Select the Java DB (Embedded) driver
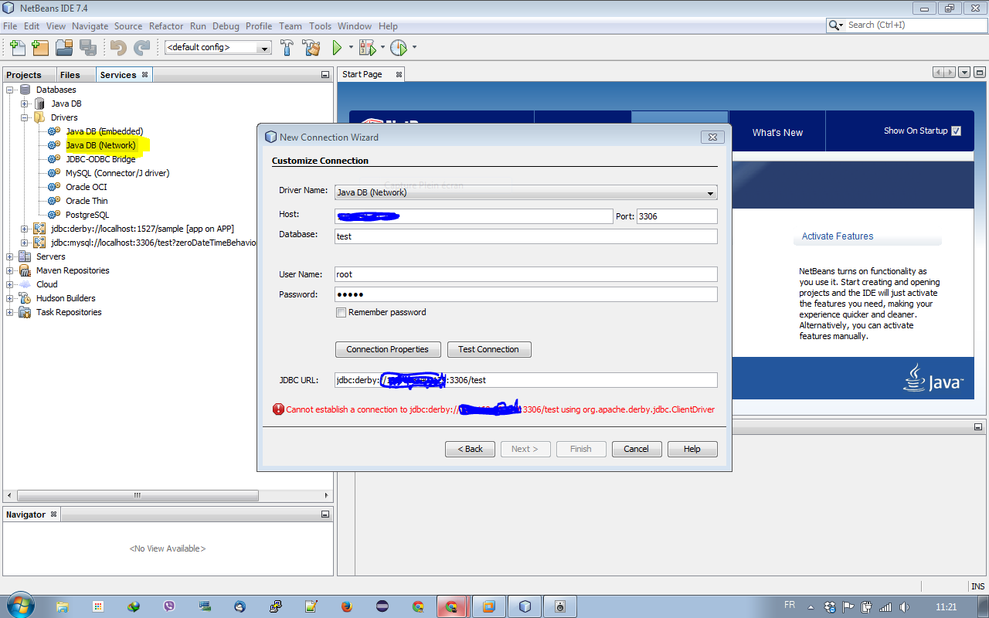The height and width of the screenshot is (618, 989). click(104, 131)
